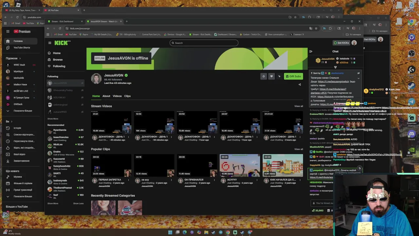The image size is (419, 236).
Task: Open the Dashboard / Stream bookmark
Action: 226,34
